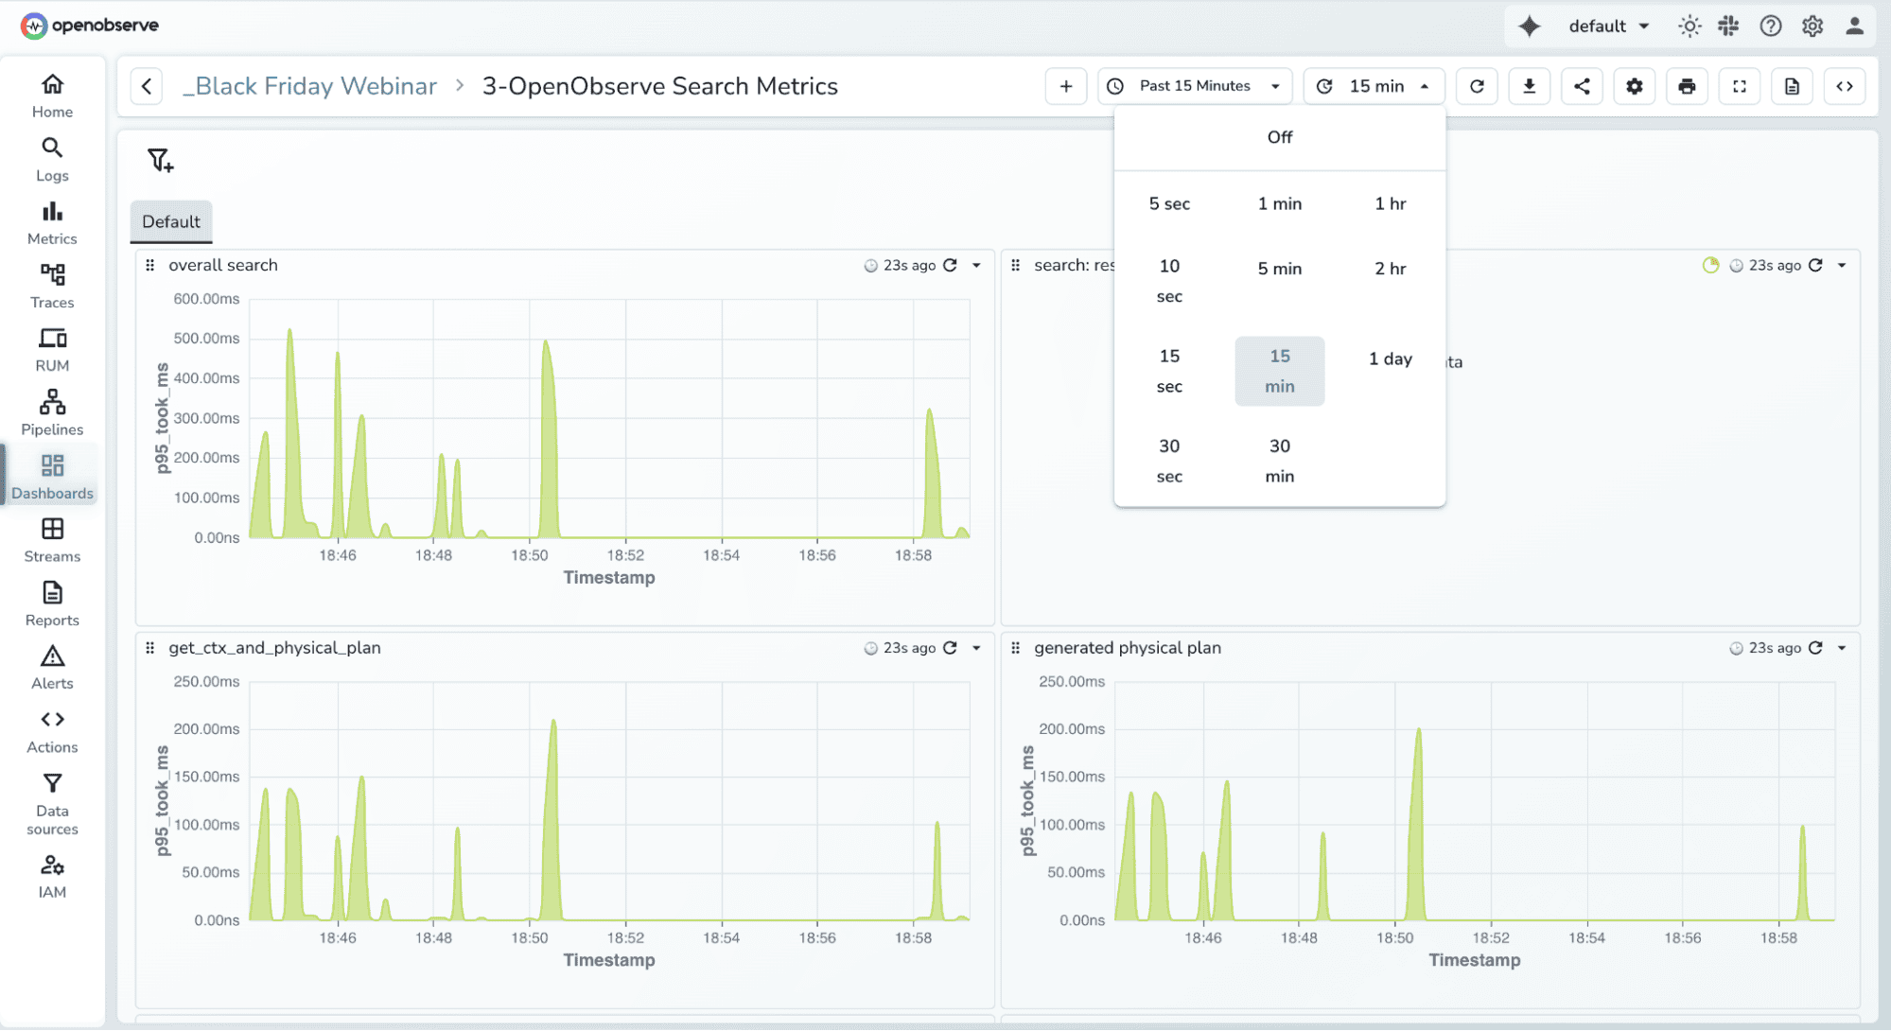Open the Logs section in the sidebar
Viewport: 1891px width, 1031px height.
(x=52, y=159)
